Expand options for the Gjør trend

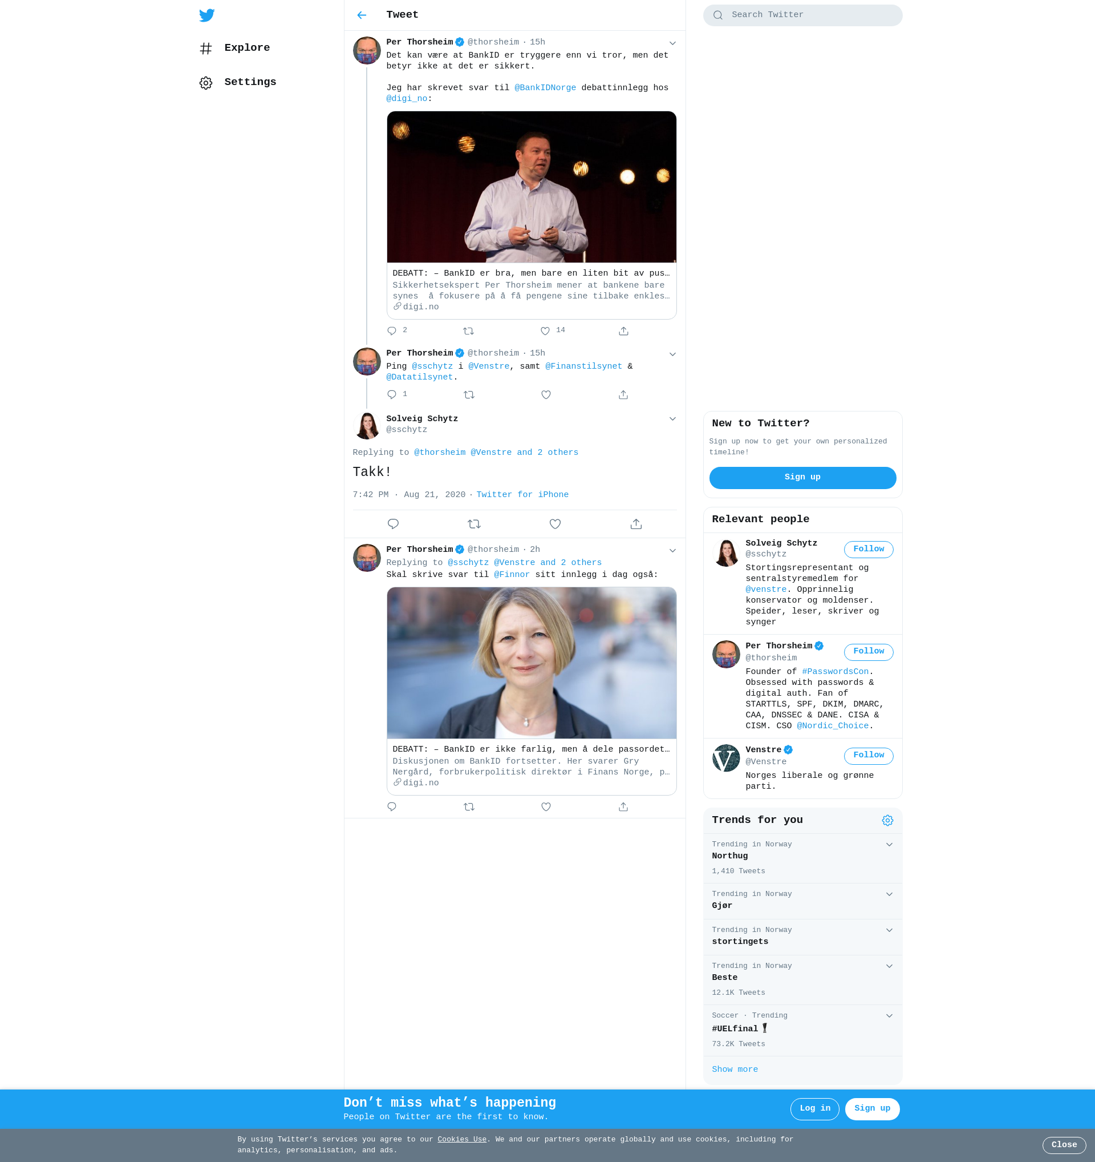[x=889, y=894]
